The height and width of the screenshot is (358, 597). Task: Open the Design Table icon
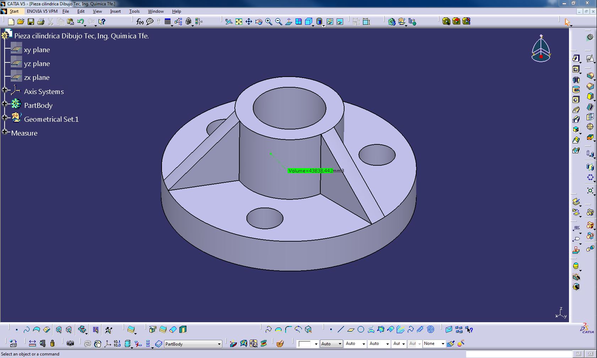(x=168, y=22)
